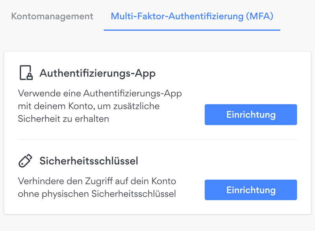Click the small padlock on the authenticator icon

coord(29,77)
